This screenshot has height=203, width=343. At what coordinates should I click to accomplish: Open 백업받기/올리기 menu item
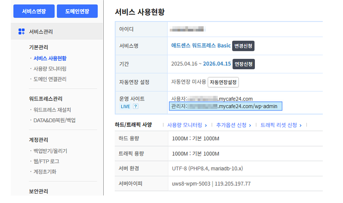(x=50, y=151)
